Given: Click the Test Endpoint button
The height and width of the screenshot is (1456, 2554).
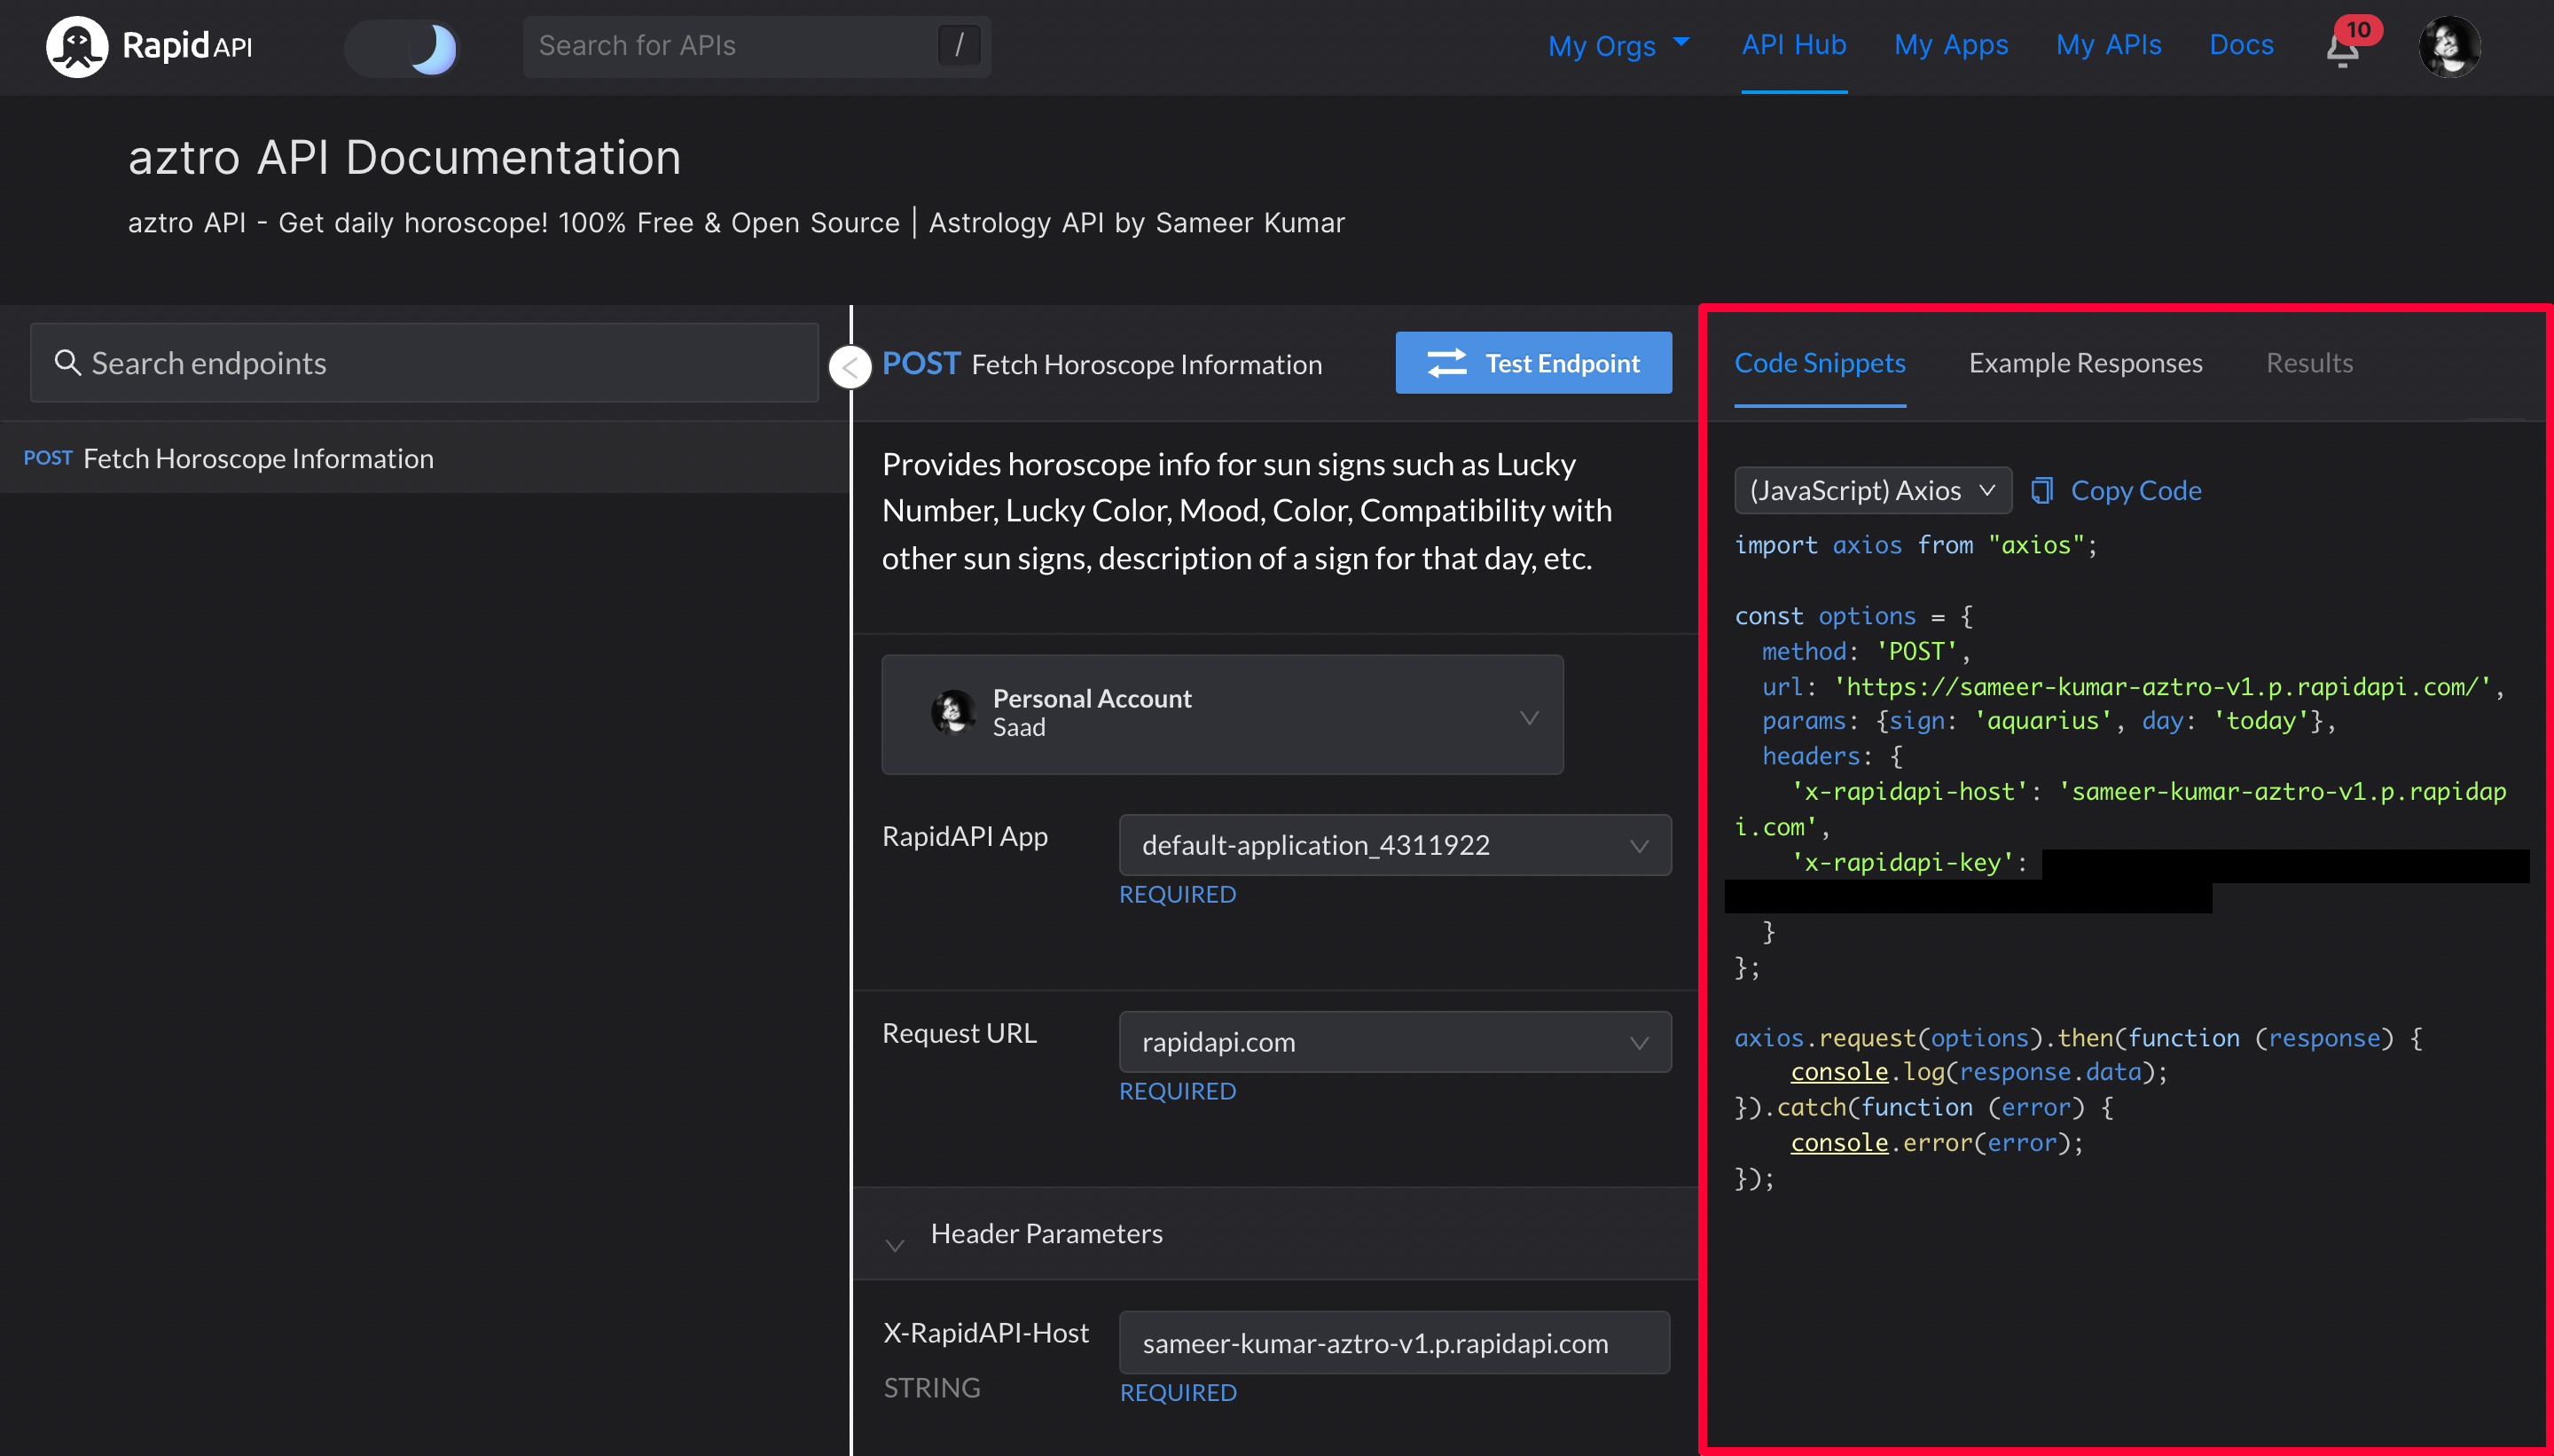Looking at the screenshot, I should [x=1533, y=363].
